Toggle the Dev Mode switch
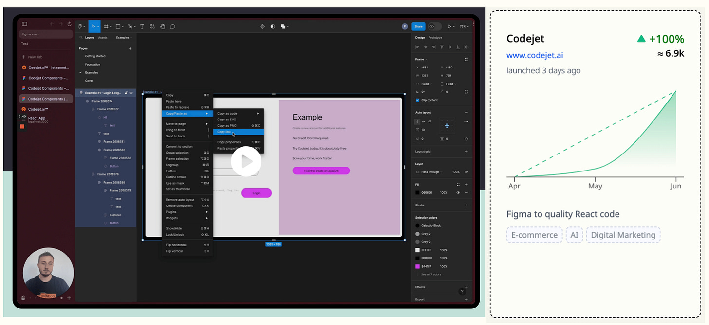This screenshot has width=709, height=325. pyautogui.click(x=434, y=26)
